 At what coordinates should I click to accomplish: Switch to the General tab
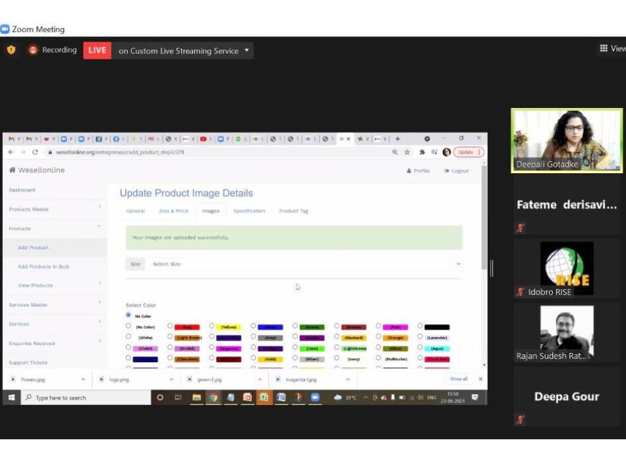[x=136, y=211]
